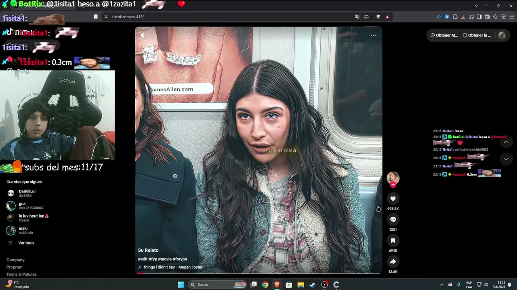The width and height of the screenshot is (517, 290).
Task: Click the Obtener la... app button
Action: (x=477, y=35)
